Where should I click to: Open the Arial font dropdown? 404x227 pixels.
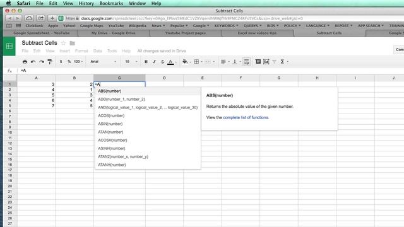click(104, 62)
